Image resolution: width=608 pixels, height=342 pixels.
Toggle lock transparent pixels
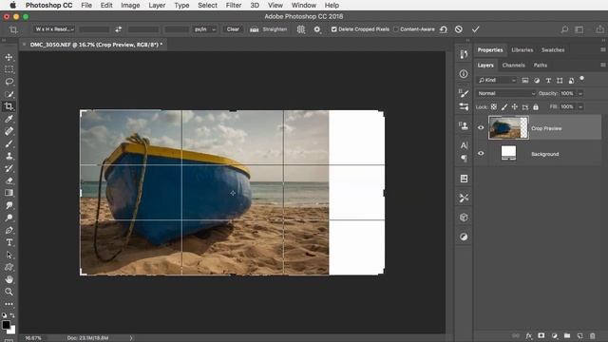(494, 107)
